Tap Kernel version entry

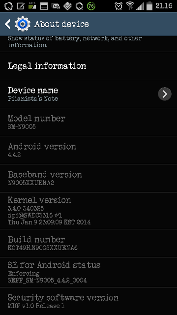coord(88,211)
